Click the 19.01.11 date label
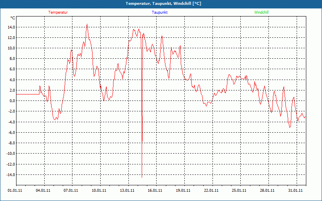The image size is (322, 201). point(183,191)
